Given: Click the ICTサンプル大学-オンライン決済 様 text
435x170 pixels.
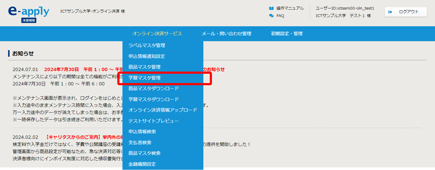Looking at the screenshot, I should tap(92, 12).
